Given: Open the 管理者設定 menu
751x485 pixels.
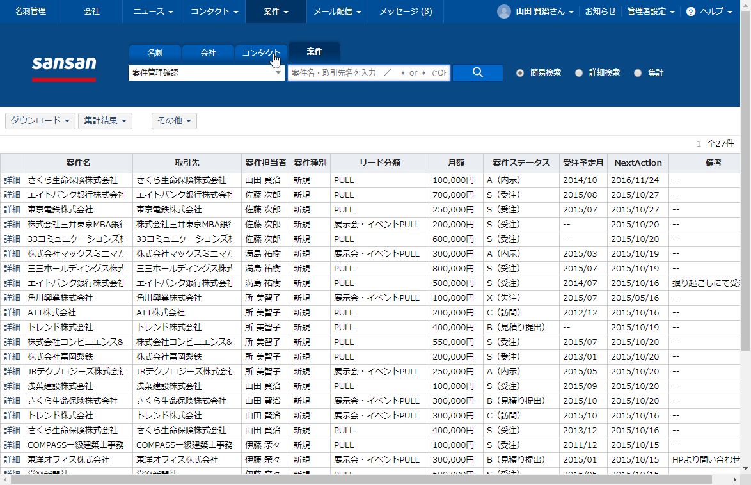Looking at the screenshot, I should pyautogui.click(x=651, y=12).
